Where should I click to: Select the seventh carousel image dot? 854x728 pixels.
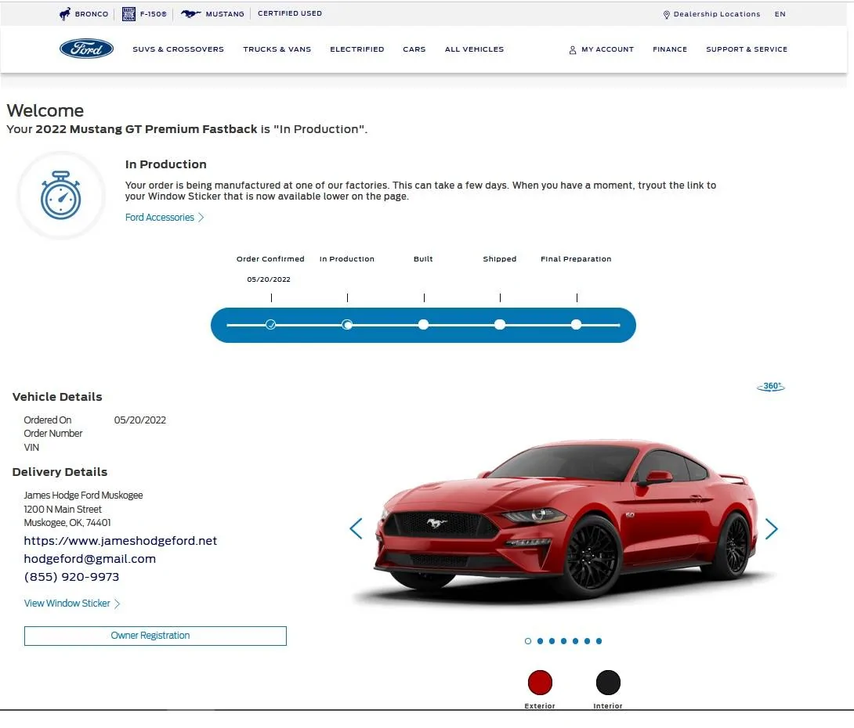click(599, 641)
